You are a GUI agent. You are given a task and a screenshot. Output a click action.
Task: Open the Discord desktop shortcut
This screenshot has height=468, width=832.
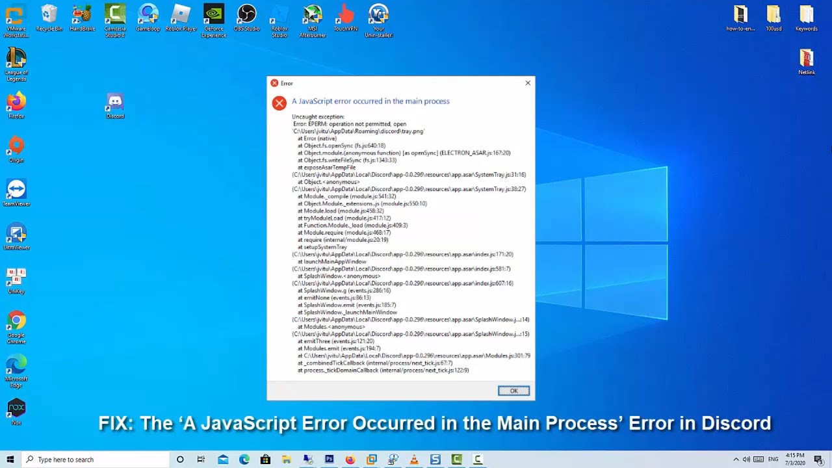[x=115, y=107]
